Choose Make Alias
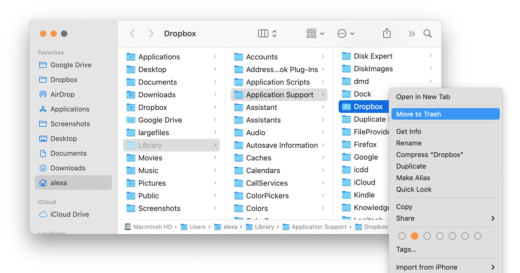520x273 pixels. pyautogui.click(x=445, y=178)
